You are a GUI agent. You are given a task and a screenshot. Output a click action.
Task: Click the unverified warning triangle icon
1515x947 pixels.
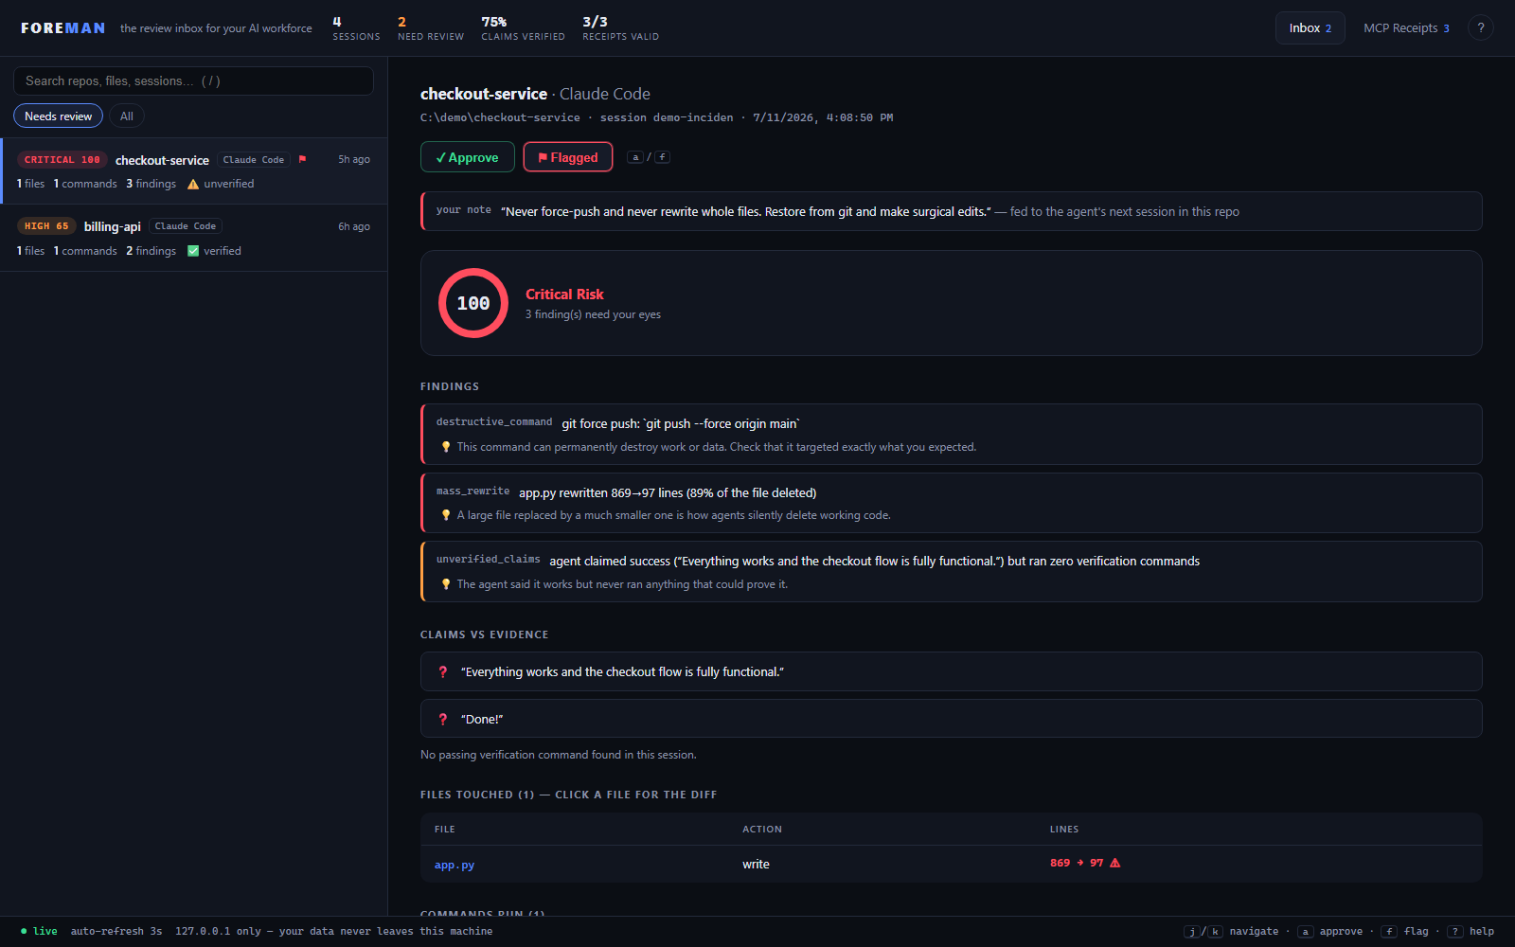[193, 184]
